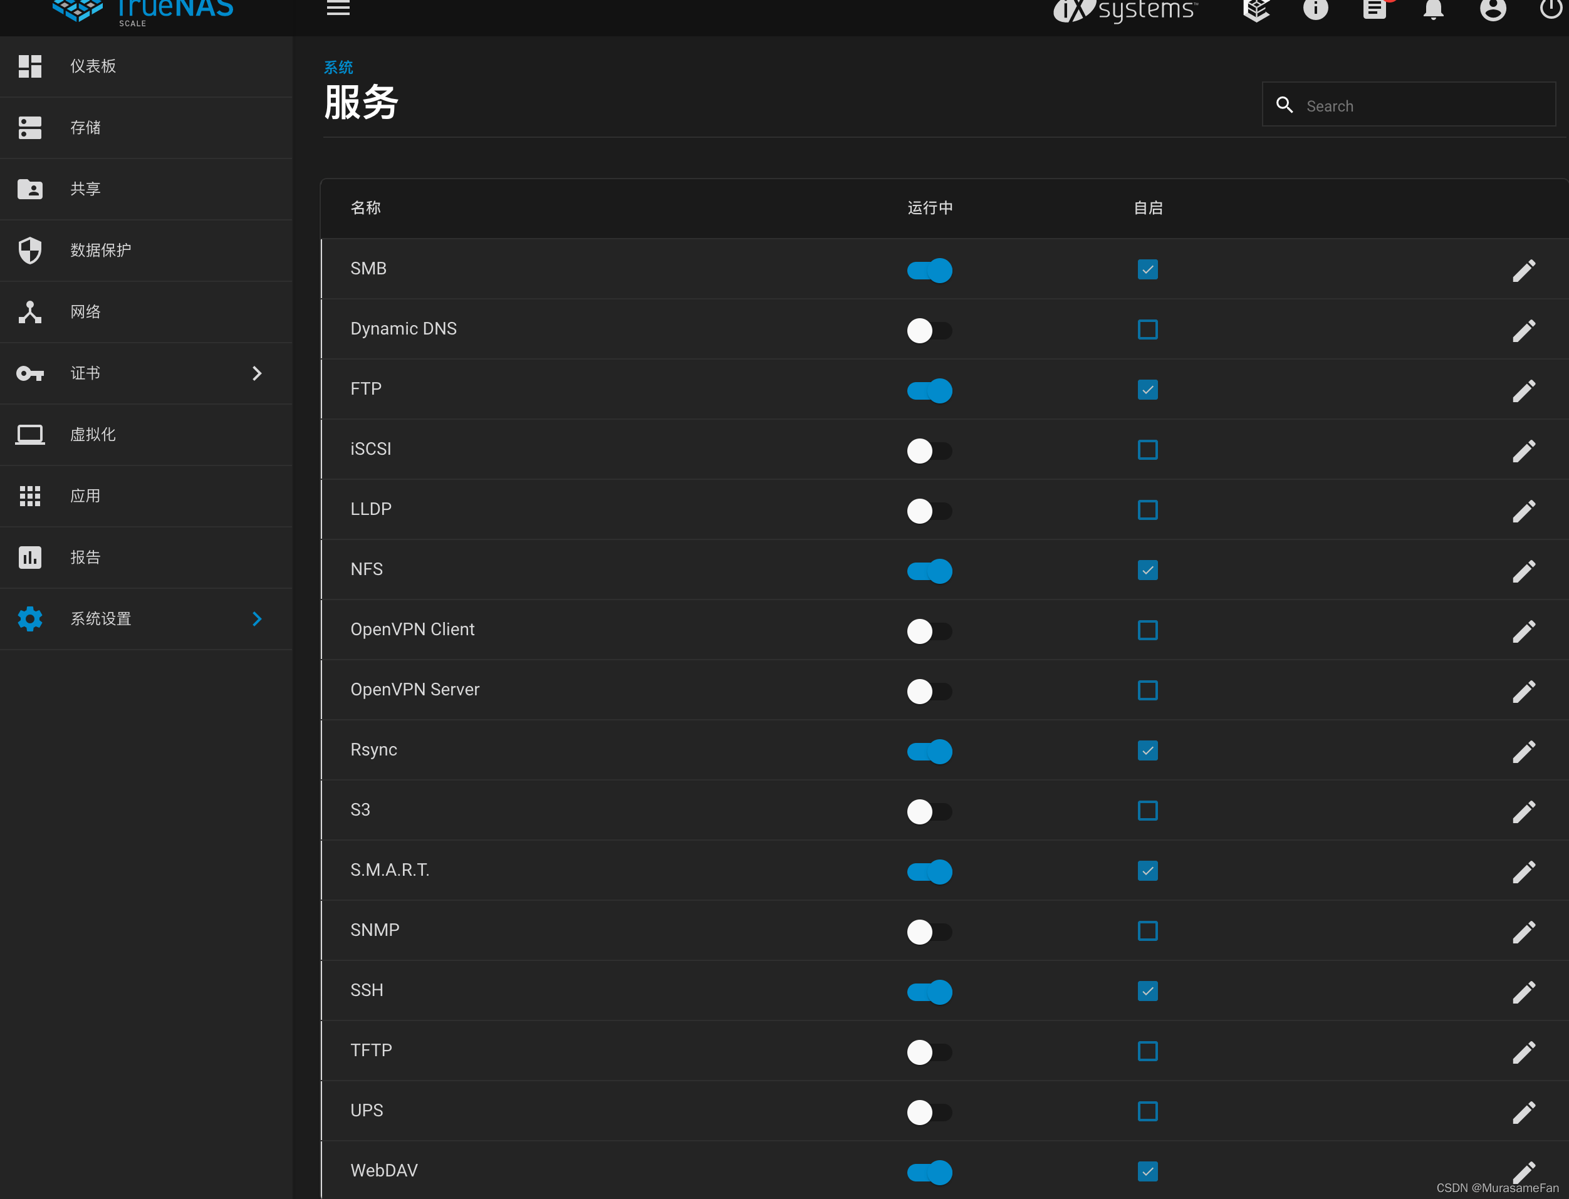Check auto-start for Dynamic DNS
The width and height of the screenshot is (1569, 1199).
pos(1147,330)
